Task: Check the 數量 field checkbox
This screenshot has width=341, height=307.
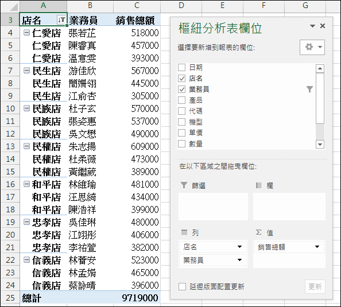Action: click(181, 143)
